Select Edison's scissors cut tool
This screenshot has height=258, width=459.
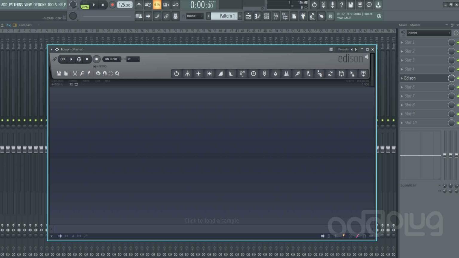pos(75,73)
